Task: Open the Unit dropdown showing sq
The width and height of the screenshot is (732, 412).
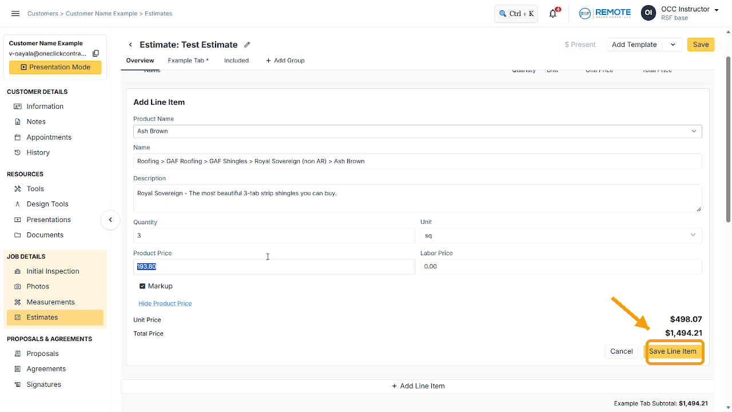Action: [x=561, y=235]
